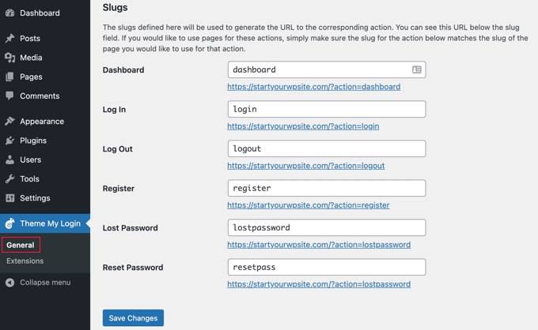The height and width of the screenshot is (330, 538).
Task: Follow the ?action=register URL link
Action: pos(308,205)
